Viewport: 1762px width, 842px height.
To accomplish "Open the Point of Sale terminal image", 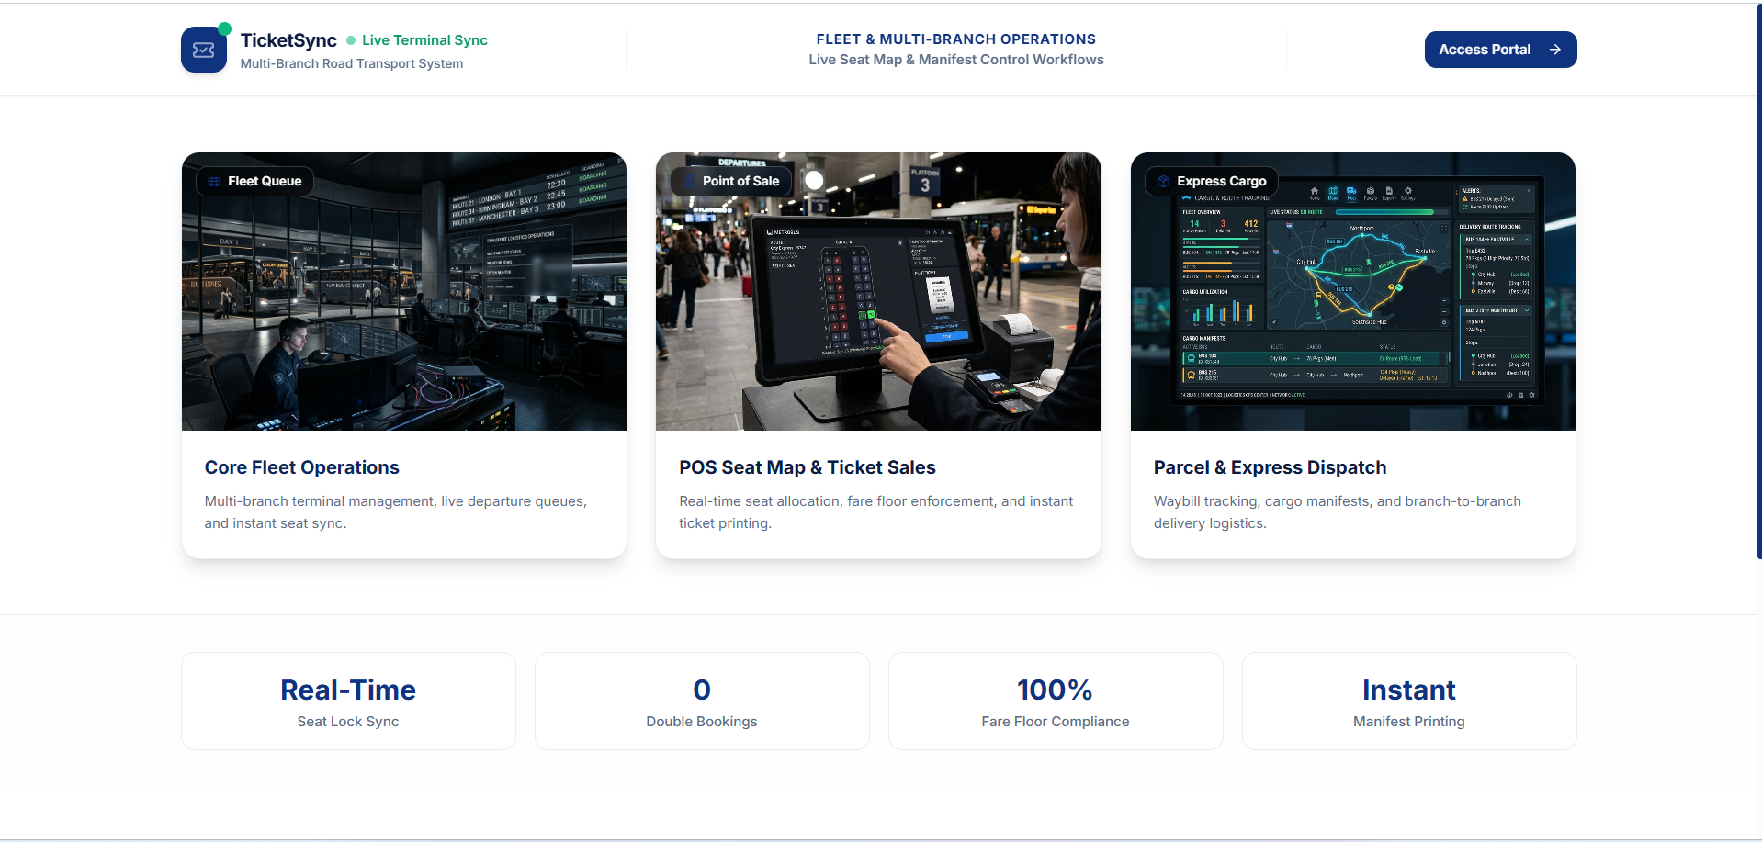I will [878, 291].
